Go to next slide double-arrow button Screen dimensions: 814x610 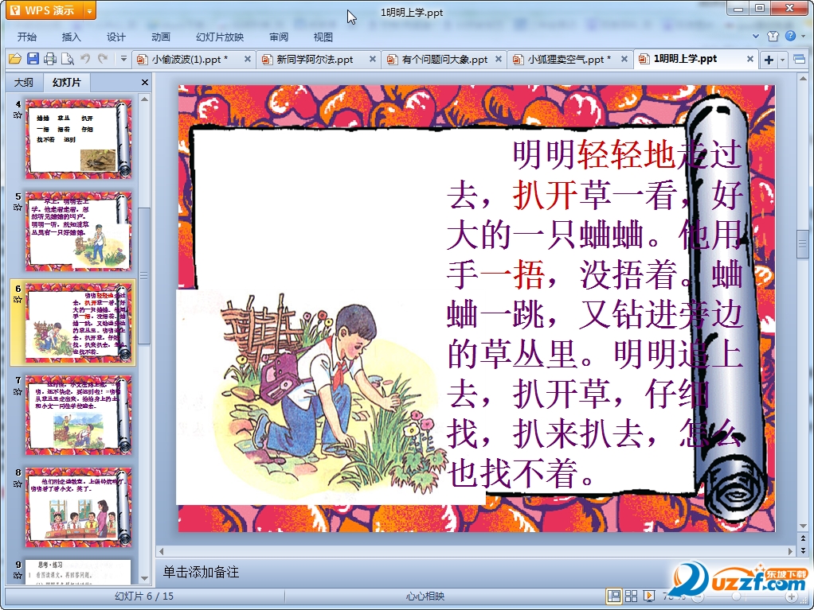coord(803,550)
